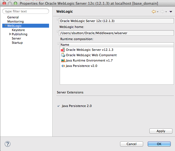Click the WebLogic home label
175x151 pixels.
pyautogui.click(x=72, y=27)
